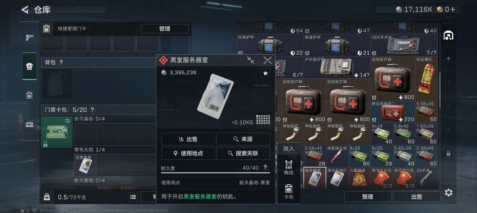
Task: Click the home storage icon on right rail
Action: [x=448, y=36]
